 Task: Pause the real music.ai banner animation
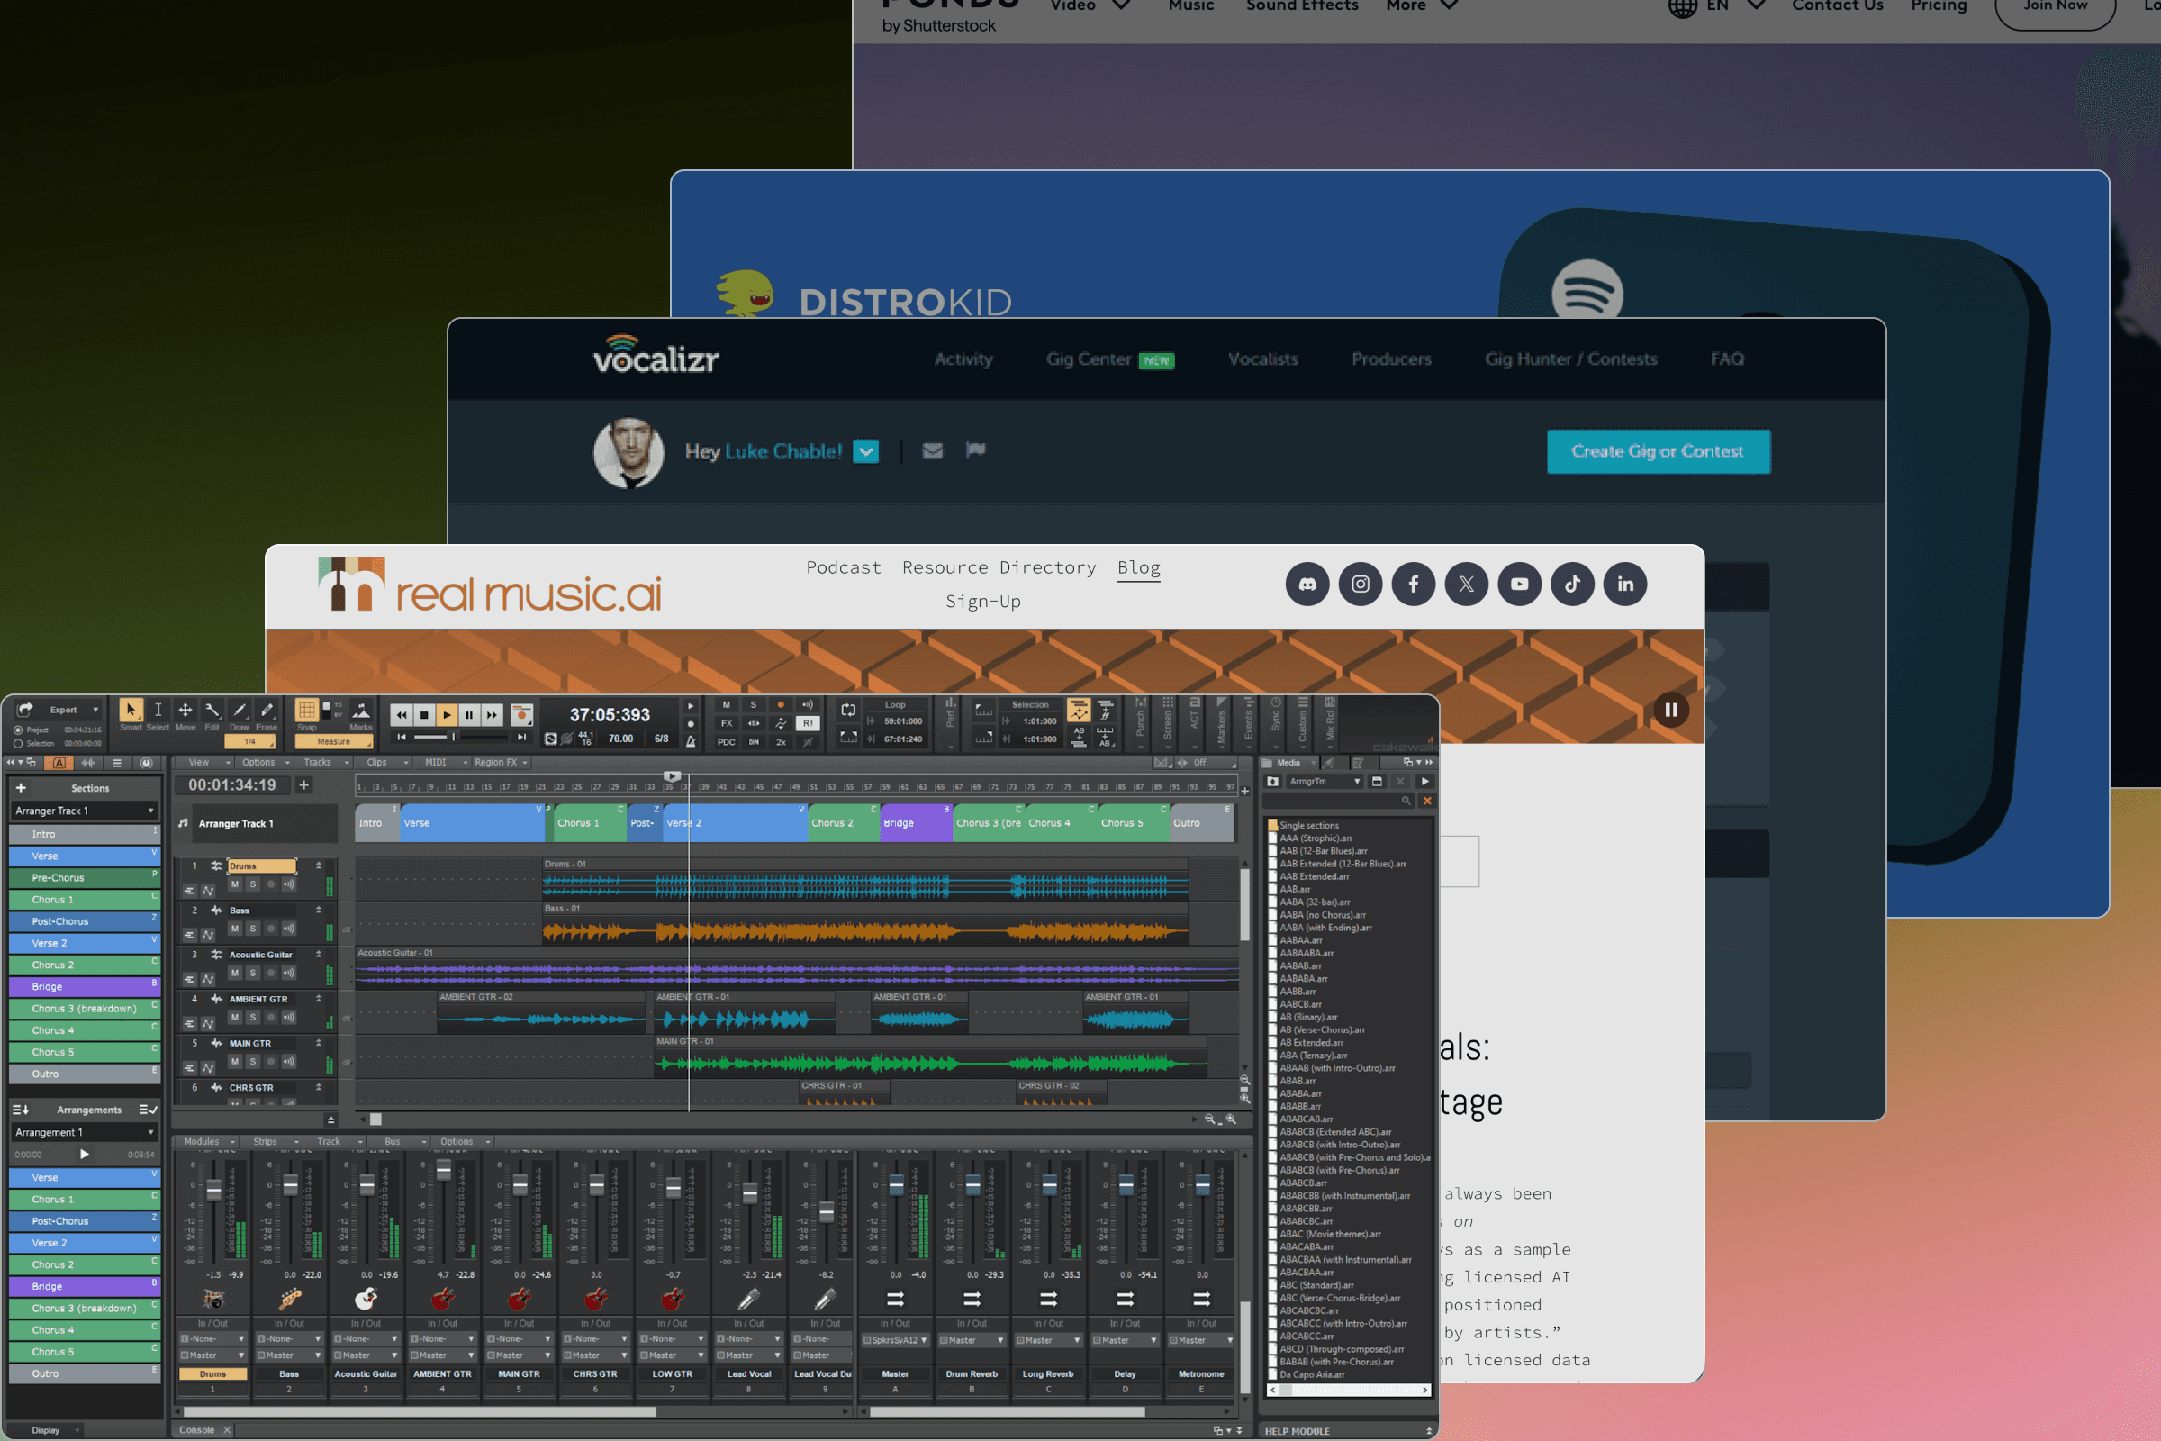(1670, 710)
